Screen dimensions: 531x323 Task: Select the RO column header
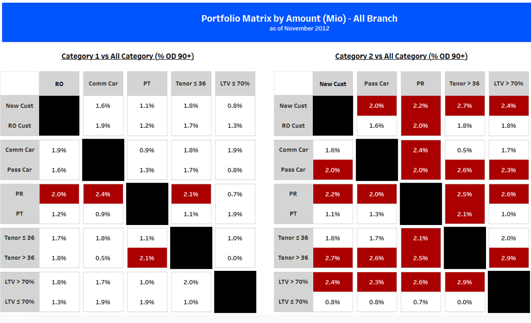pos(59,84)
